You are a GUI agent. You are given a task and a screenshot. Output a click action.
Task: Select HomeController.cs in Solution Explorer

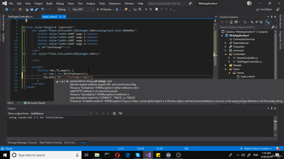pos(247,58)
